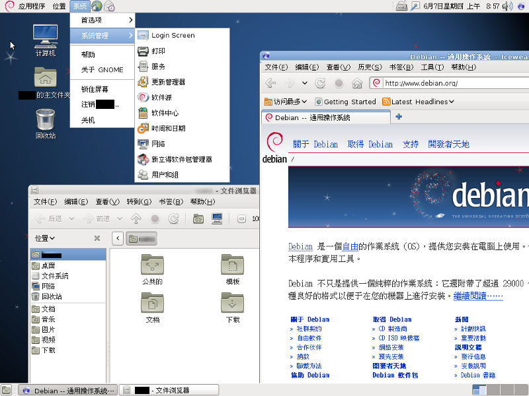The width and height of the screenshot is (529, 396).
Task: Open 历史(S) menu in Iceweasel
Action: [370, 67]
